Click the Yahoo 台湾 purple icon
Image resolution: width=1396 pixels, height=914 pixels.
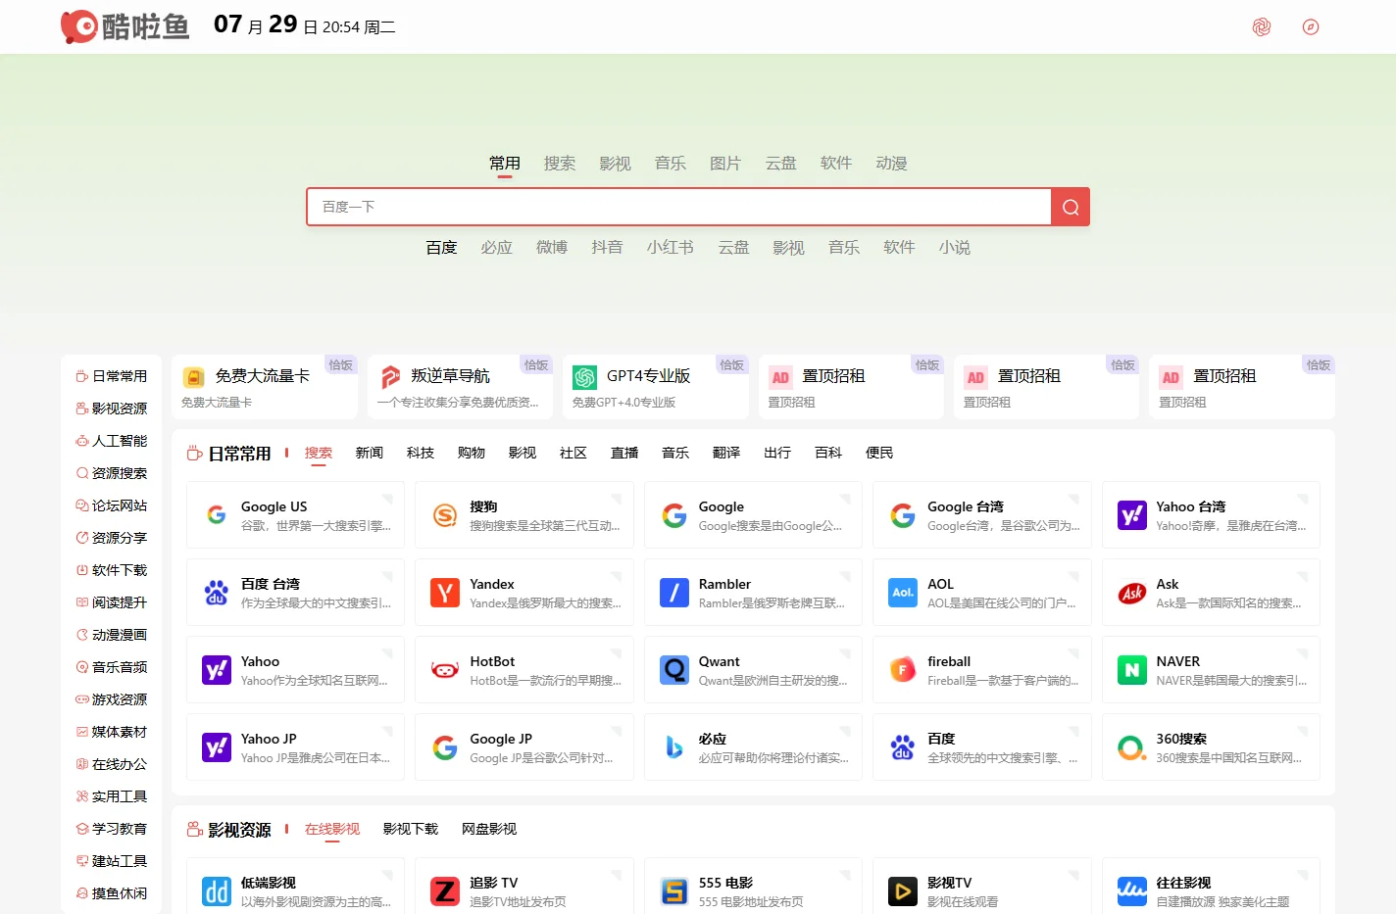pyautogui.click(x=1132, y=515)
